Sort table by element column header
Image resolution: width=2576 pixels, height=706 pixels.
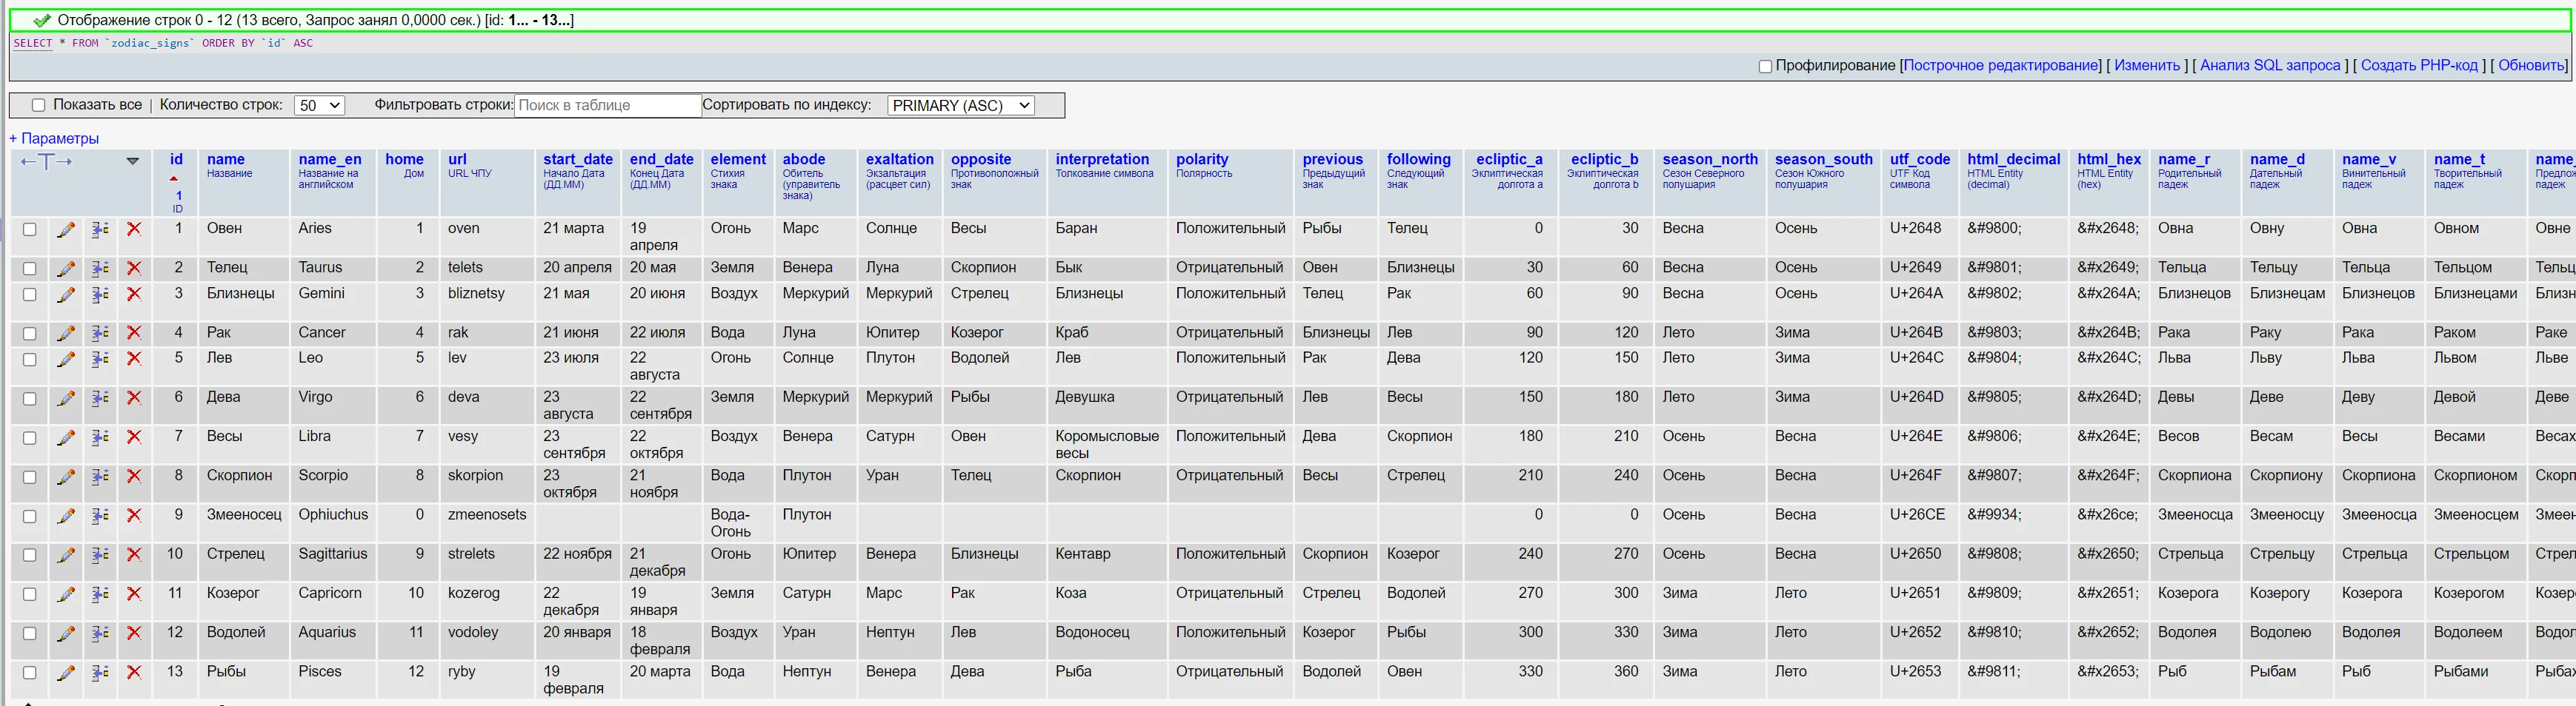738,159
